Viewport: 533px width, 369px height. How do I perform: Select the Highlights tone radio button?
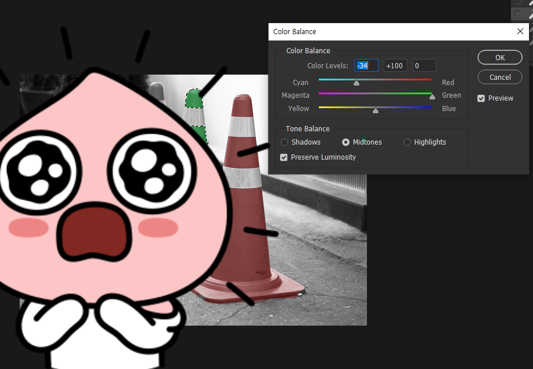click(407, 142)
